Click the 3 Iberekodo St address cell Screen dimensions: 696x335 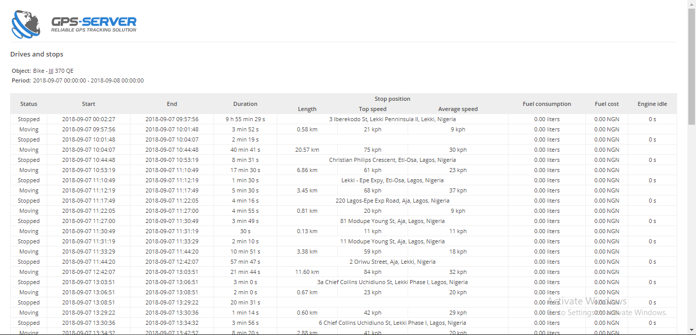[392, 119]
